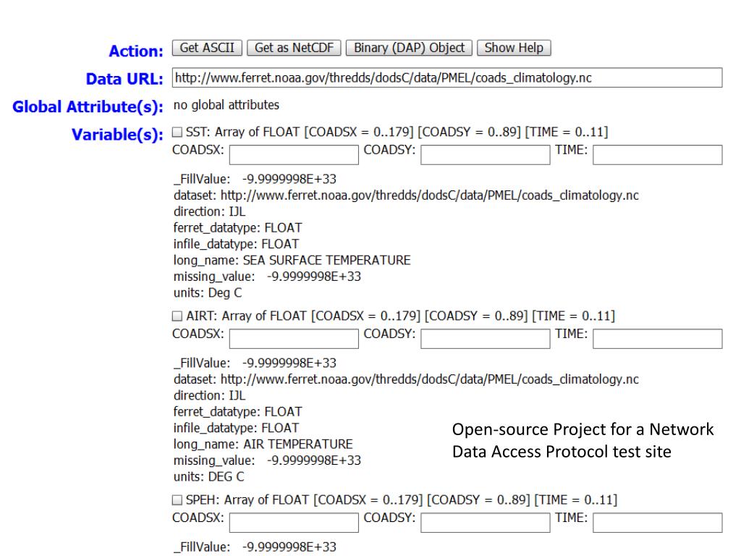Image resolution: width=741 pixels, height=556 pixels.
Task: Click the AIRT COADSX input box
Action: tap(294, 339)
